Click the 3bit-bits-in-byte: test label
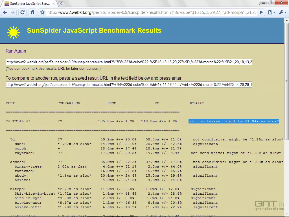This screenshot has height=217, width=289. [x=35, y=194]
